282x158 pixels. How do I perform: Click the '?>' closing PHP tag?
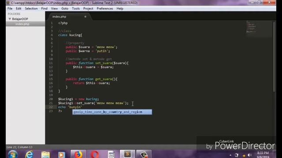tap(60, 111)
